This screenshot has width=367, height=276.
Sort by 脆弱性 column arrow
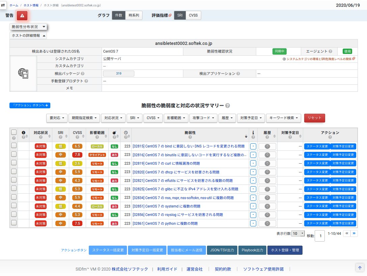[x=246, y=136]
